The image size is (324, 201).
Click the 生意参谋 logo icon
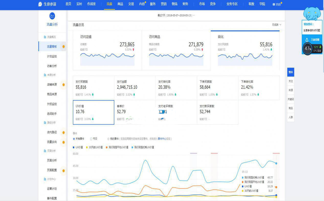[x=40, y=4]
